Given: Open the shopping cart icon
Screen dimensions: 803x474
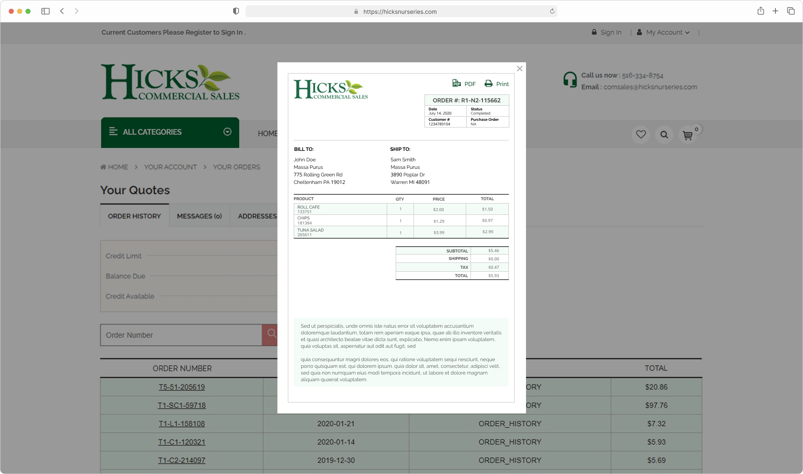Looking at the screenshot, I should click(687, 135).
